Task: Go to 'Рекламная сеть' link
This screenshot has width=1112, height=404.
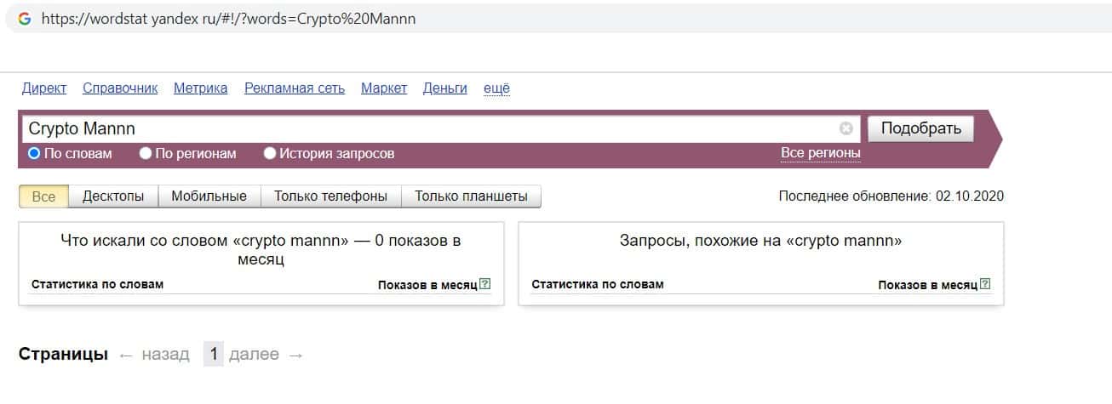Action: point(294,88)
